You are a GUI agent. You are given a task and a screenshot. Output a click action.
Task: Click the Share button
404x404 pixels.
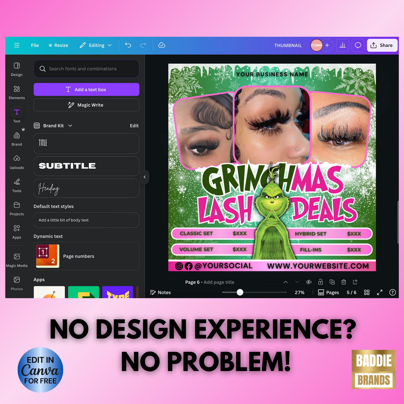[382, 45]
